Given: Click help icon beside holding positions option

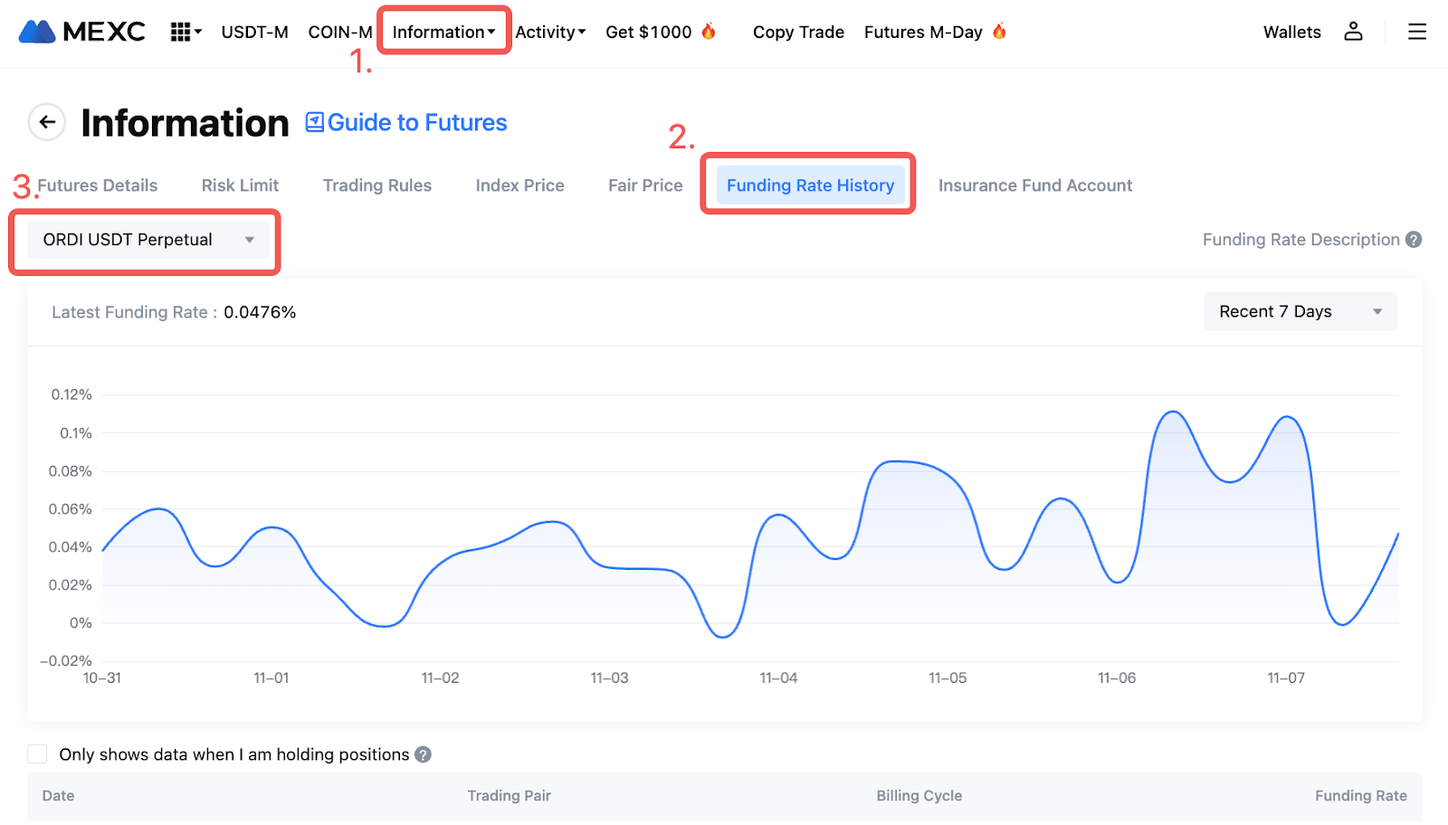Looking at the screenshot, I should (x=423, y=754).
